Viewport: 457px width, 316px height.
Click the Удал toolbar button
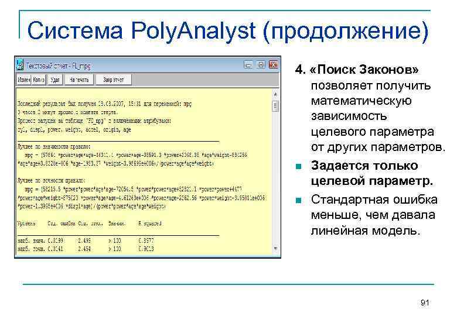click(x=55, y=80)
